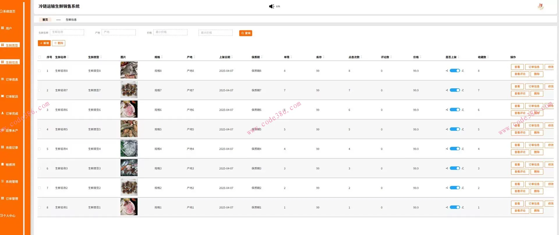Viewport: 559px width, 235px height.
Task: Click the grid icon beside 用户 in sidebar
Action: (x=3, y=28)
